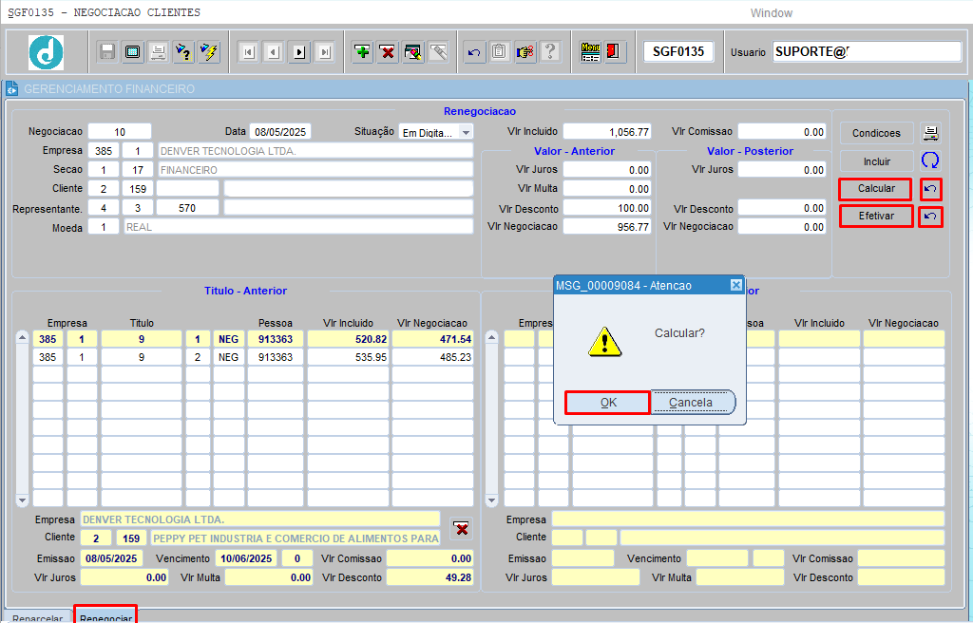Screen dimensions: 973x623
Task: Click undo icon beside Efetivar button
Action: (930, 217)
